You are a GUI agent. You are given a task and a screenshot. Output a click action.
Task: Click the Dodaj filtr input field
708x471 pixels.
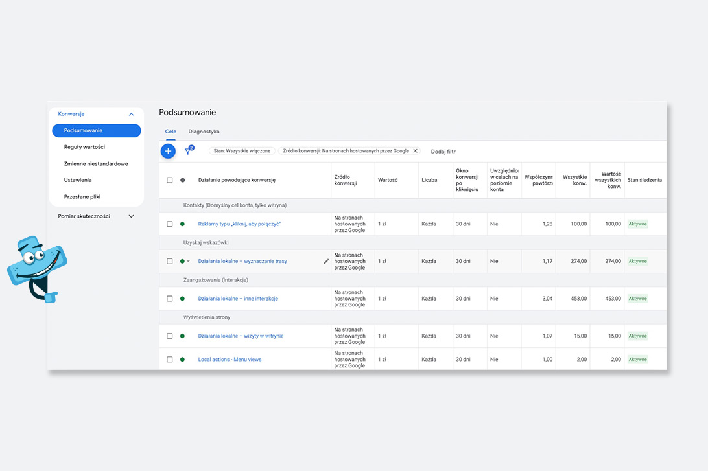443,152
